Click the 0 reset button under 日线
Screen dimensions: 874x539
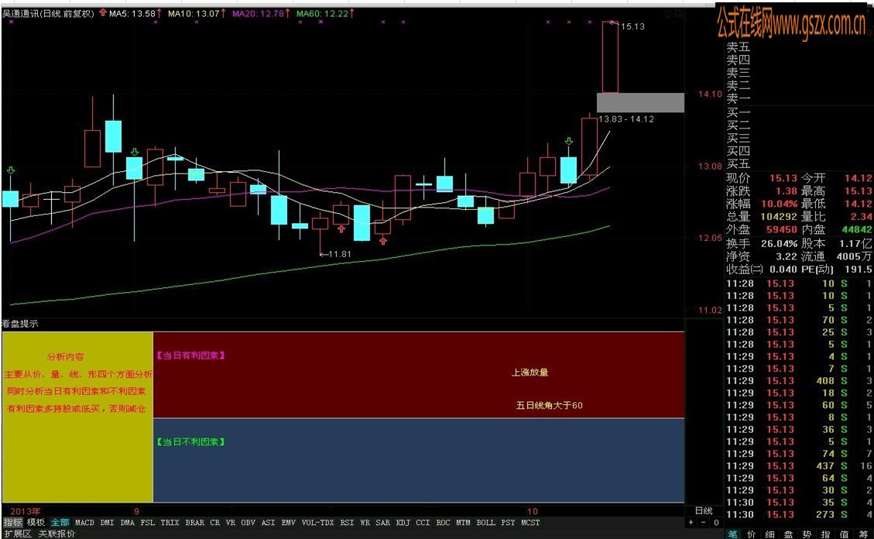coord(717,522)
